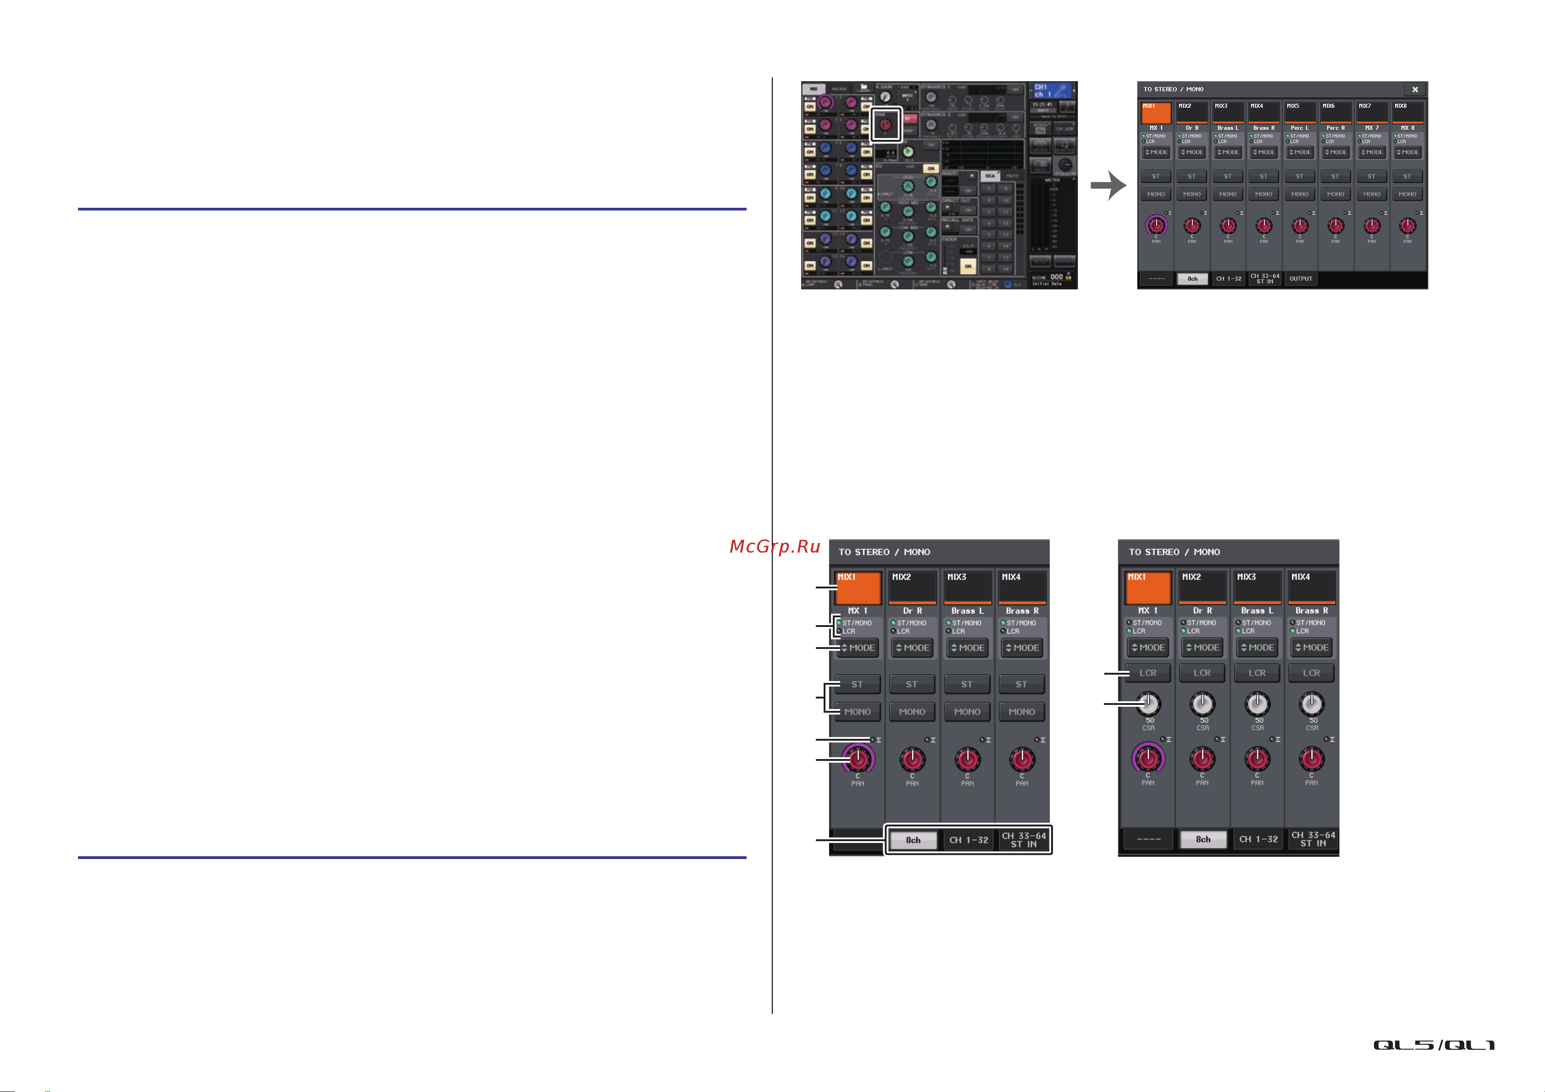This screenshot has height=1092, width=1545.
Task: Select the 8ch tab in the LCR-mode panel
Action: [x=1203, y=840]
